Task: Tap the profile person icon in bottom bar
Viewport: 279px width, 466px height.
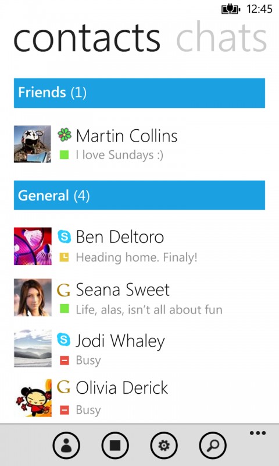Action: (x=66, y=446)
